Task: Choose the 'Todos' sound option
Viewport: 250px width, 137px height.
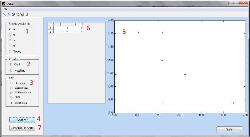Action: [10, 51]
